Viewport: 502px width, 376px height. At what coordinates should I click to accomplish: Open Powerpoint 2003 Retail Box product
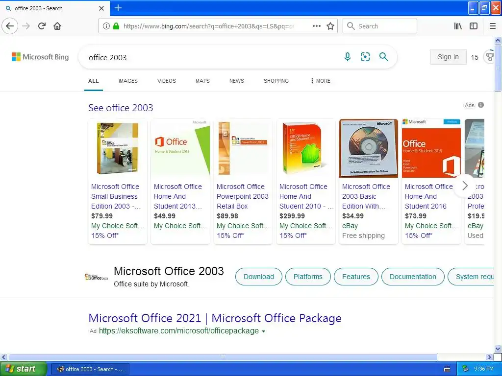[242, 196]
